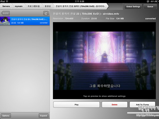Go back using the 동영상 back arrow button
159x119 pixels.
(x=5, y=13)
